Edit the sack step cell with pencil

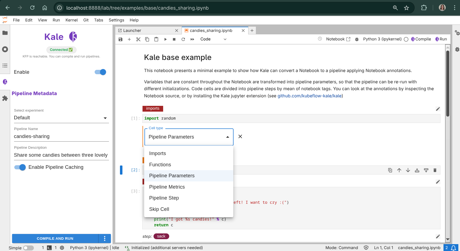(438, 236)
